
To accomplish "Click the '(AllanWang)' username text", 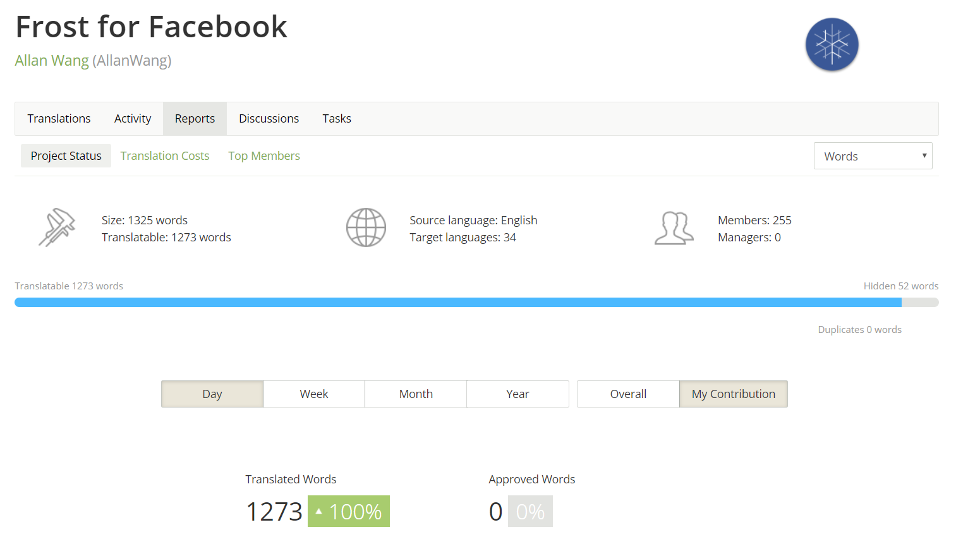I will pos(132,61).
